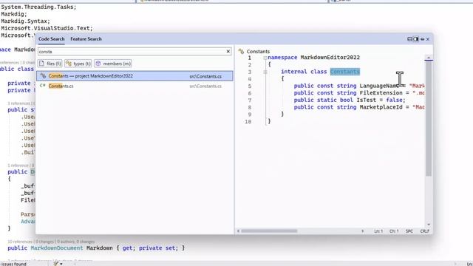The width and height of the screenshot is (473, 266).
Task: Click 'internal class' in preview line 3
Action: (x=304, y=72)
